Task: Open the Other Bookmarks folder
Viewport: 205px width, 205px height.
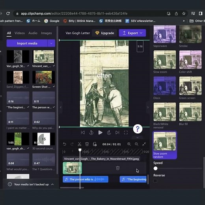Action: tap(197, 21)
